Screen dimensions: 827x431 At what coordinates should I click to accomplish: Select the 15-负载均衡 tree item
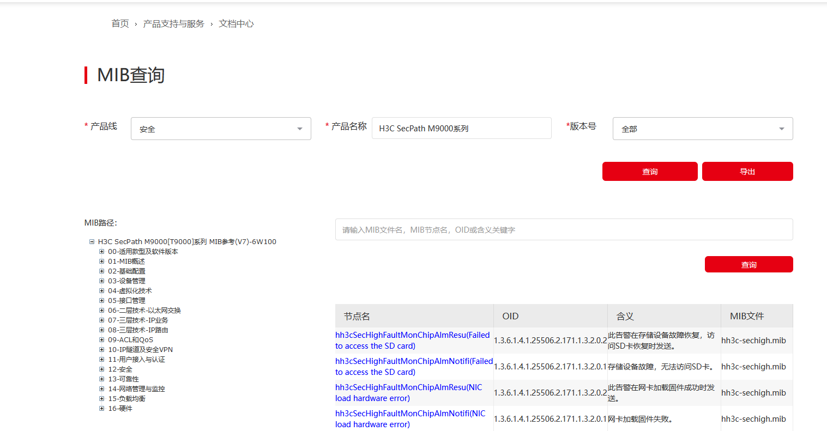[126, 399]
